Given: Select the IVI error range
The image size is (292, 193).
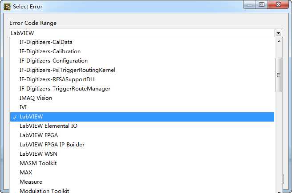Looking at the screenshot, I should (142, 107).
